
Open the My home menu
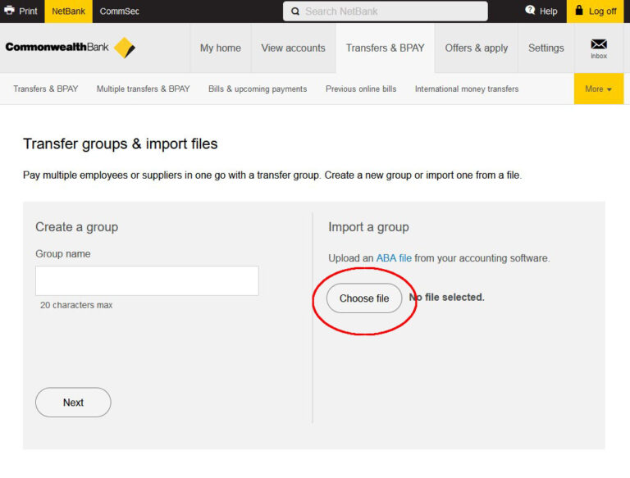pyautogui.click(x=221, y=48)
